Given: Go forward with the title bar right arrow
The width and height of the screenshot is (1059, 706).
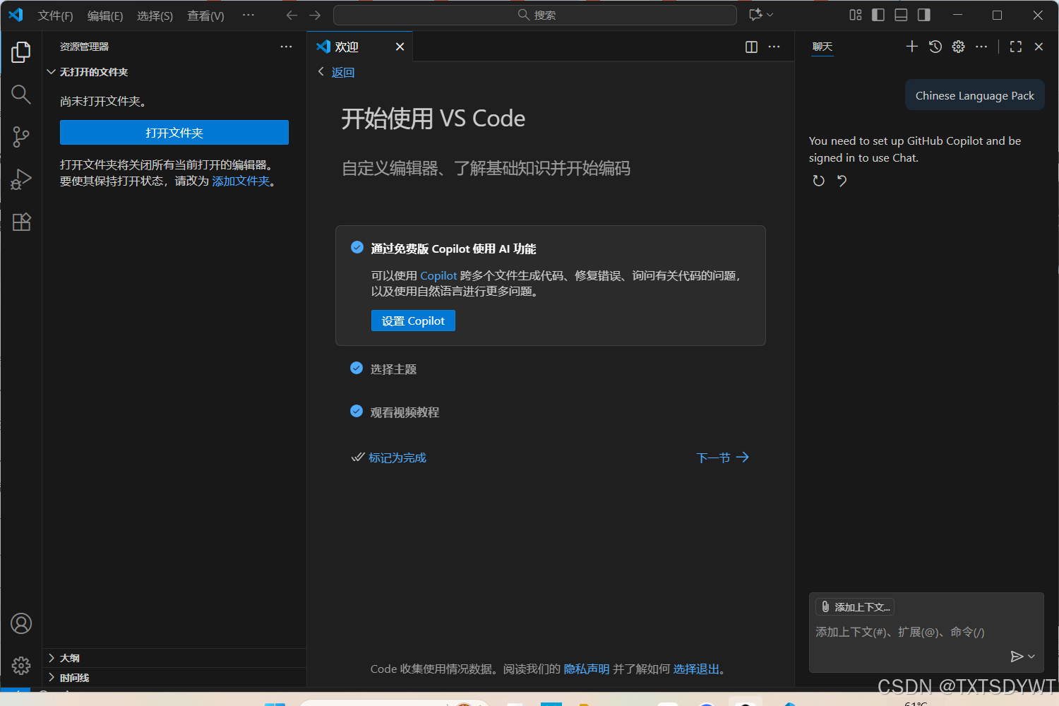Looking at the screenshot, I should tap(315, 15).
